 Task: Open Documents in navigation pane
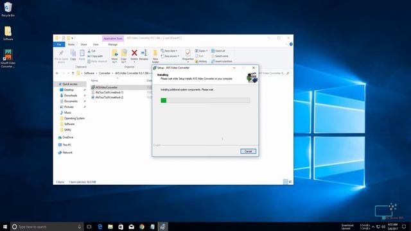click(71, 101)
